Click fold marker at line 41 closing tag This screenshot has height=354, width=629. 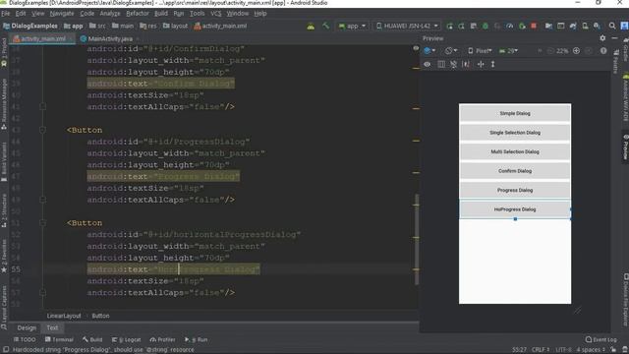(x=42, y=106)
